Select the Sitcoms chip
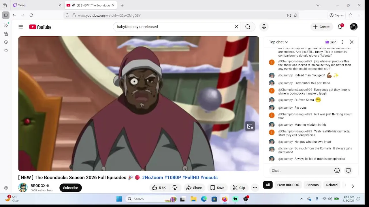The width and height of the screenshot is (369, 207). 312,185
